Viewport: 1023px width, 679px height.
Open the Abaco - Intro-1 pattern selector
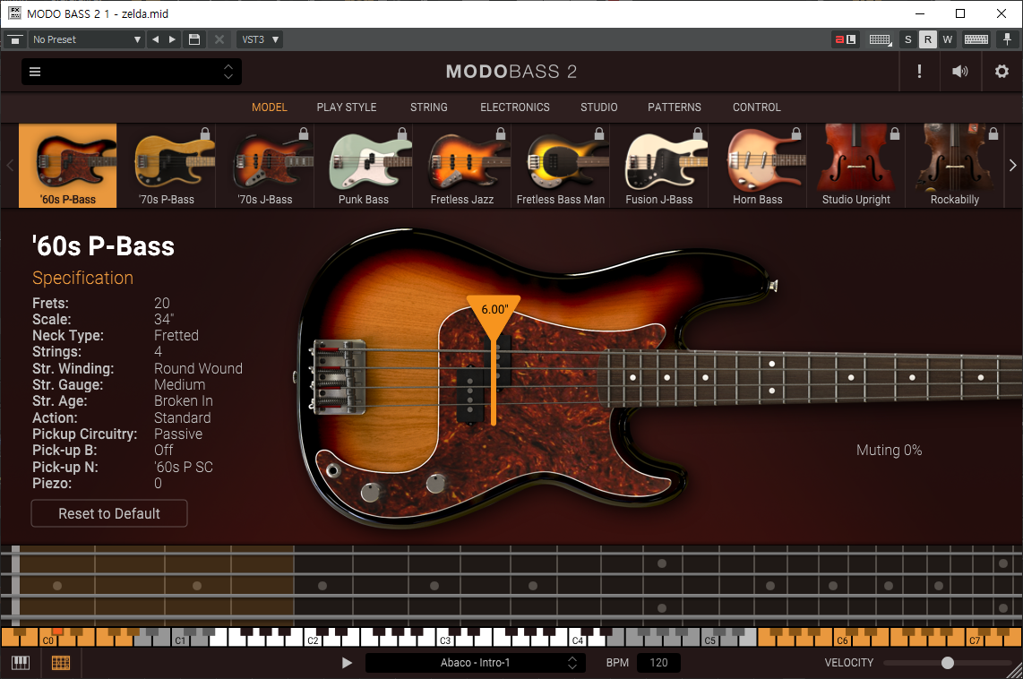click(x=474, y=663)
